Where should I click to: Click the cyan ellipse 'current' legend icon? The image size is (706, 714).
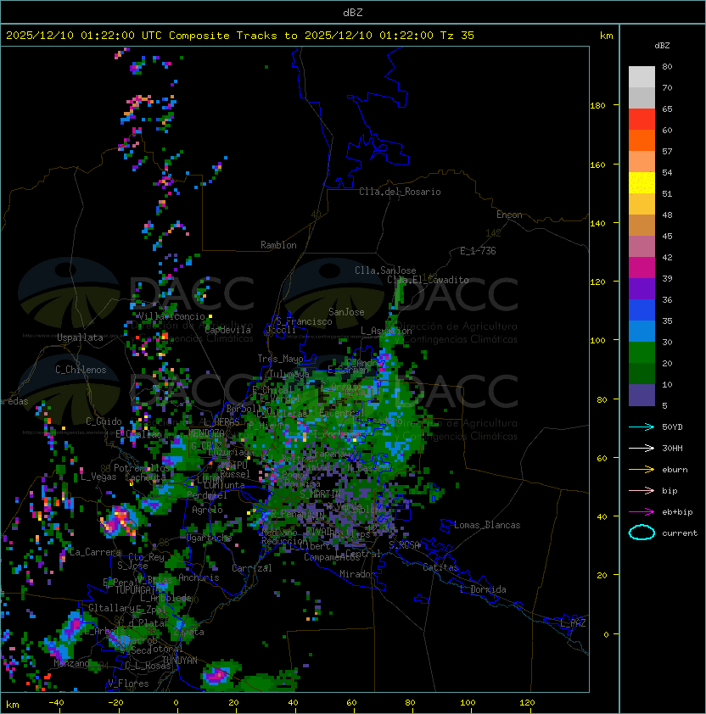pyautogui.click(x=642, y=533)
